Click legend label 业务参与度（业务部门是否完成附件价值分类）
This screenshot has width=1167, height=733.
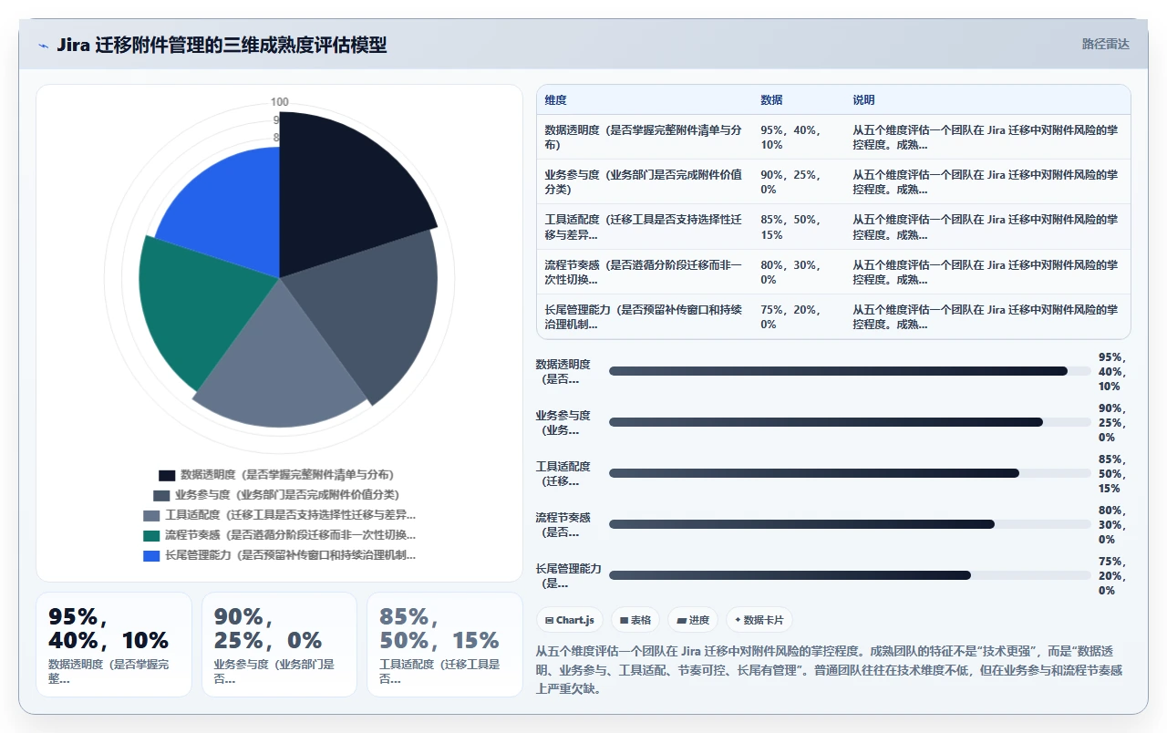coord(287,495)
